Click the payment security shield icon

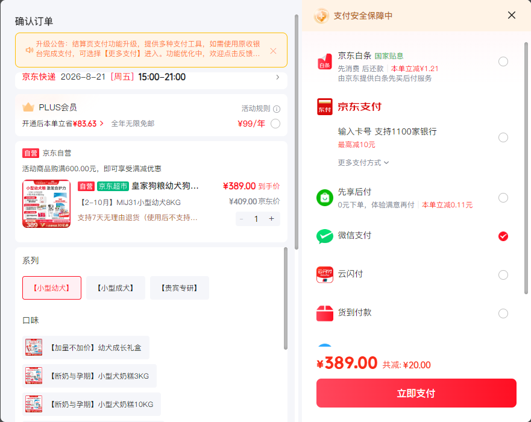click(321, 16)
